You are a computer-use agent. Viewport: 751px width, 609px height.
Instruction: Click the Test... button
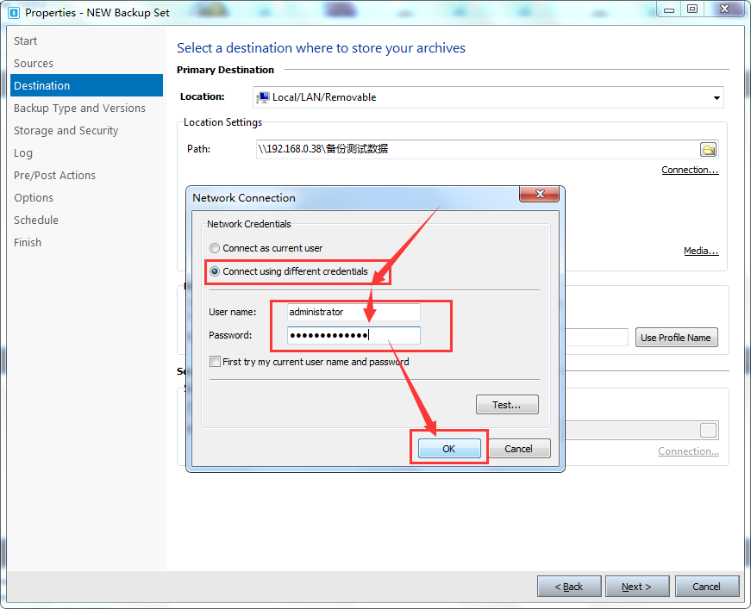click(x=507, y=405)
